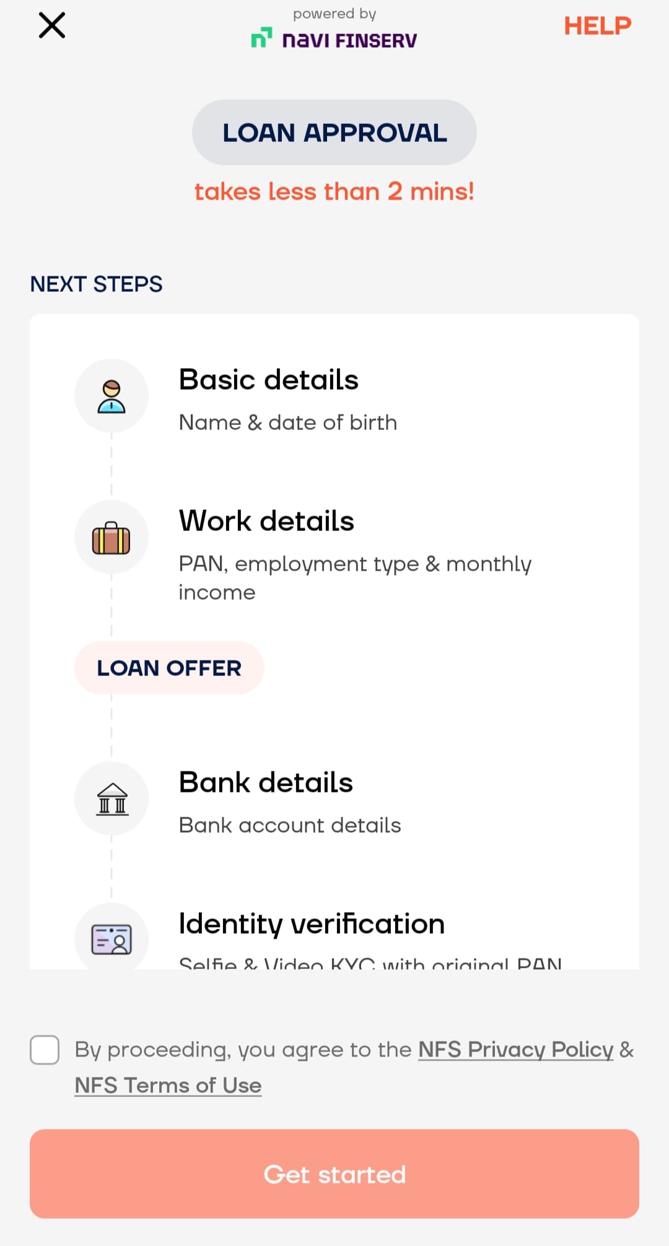Tap the Identity verification ID card icon
The height and width of the screenshot is (1246, 669).
click(111, 939)
